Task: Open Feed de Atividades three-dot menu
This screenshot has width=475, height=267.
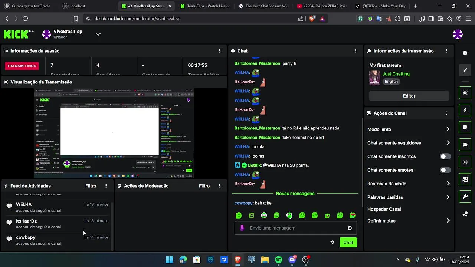Action: click(106, 186)
